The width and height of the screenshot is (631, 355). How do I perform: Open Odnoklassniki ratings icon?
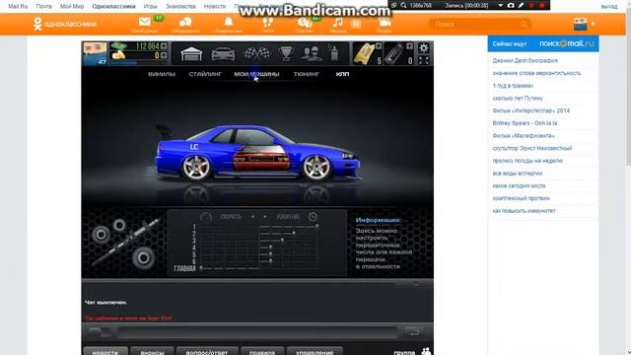click(x=305, y=23)
